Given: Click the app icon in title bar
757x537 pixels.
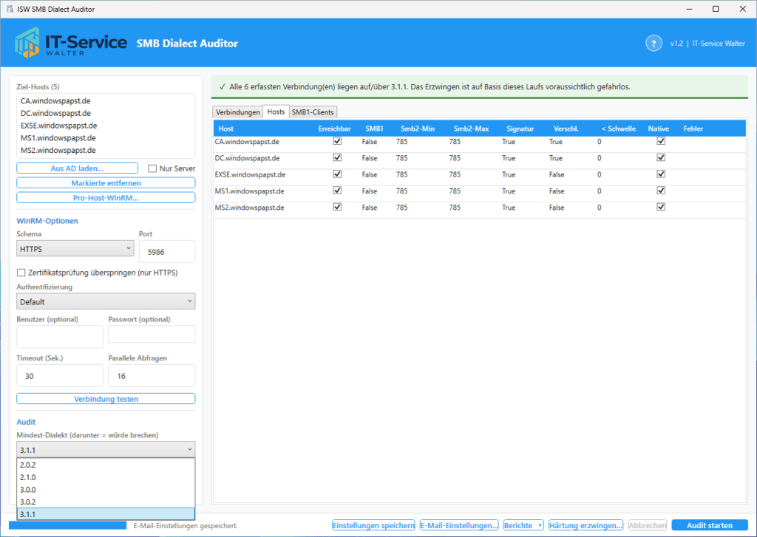Looking at the screenshot, I should [x=10, y=9].
